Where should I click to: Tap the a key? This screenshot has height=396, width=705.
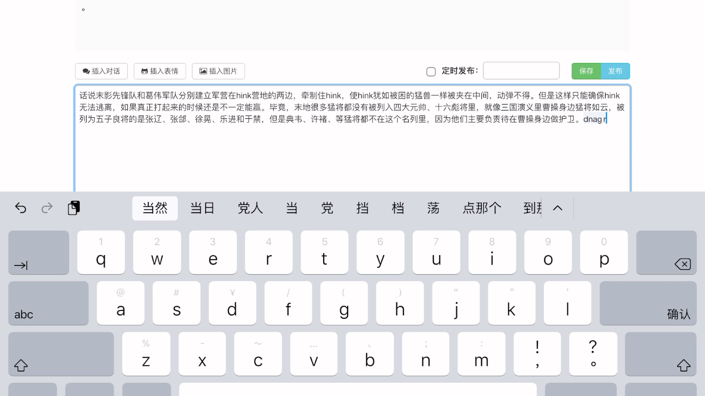(x=120, y=303)
